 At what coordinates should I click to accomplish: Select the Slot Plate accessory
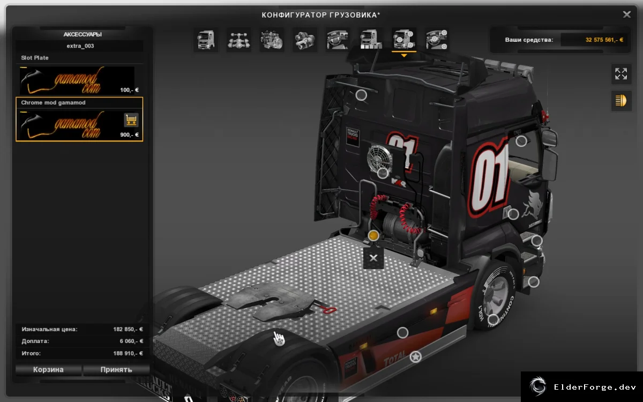coord(79,75)
